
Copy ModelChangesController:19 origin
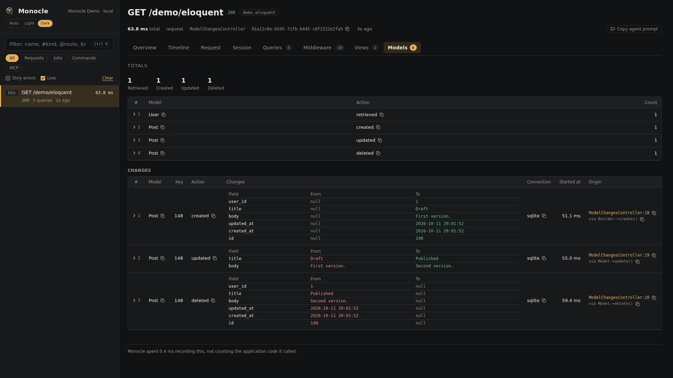point(654,255)
